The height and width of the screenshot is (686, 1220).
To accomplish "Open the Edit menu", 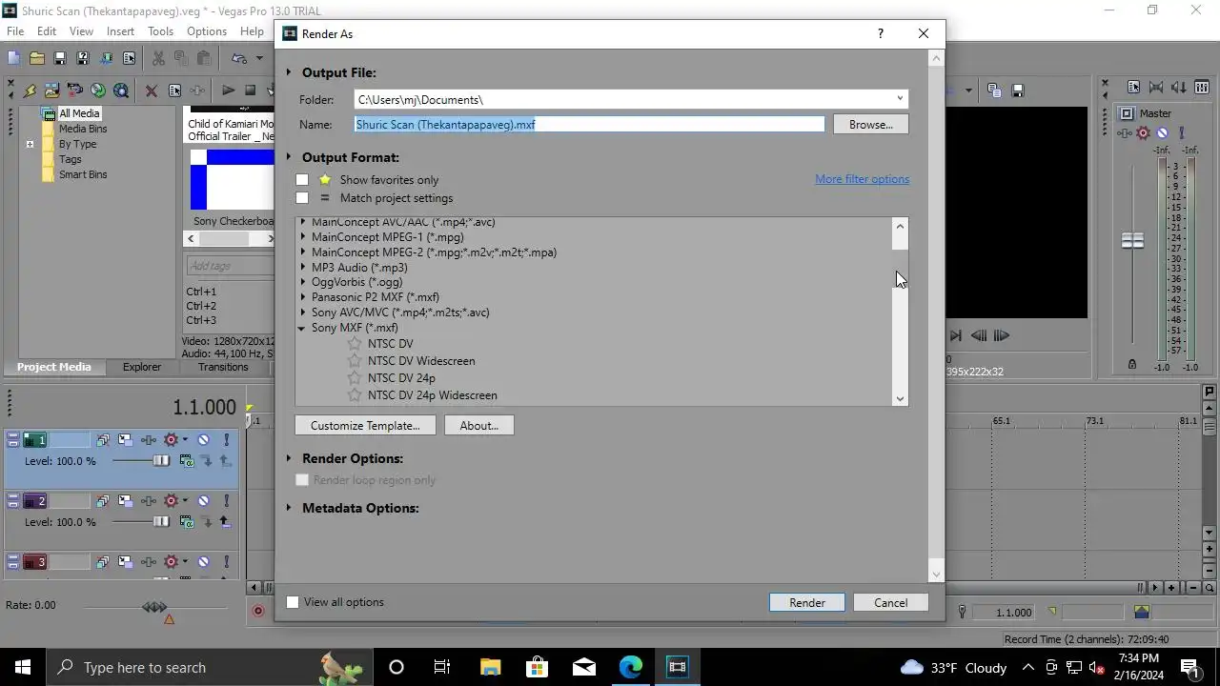I will click(x=47, y=31).
